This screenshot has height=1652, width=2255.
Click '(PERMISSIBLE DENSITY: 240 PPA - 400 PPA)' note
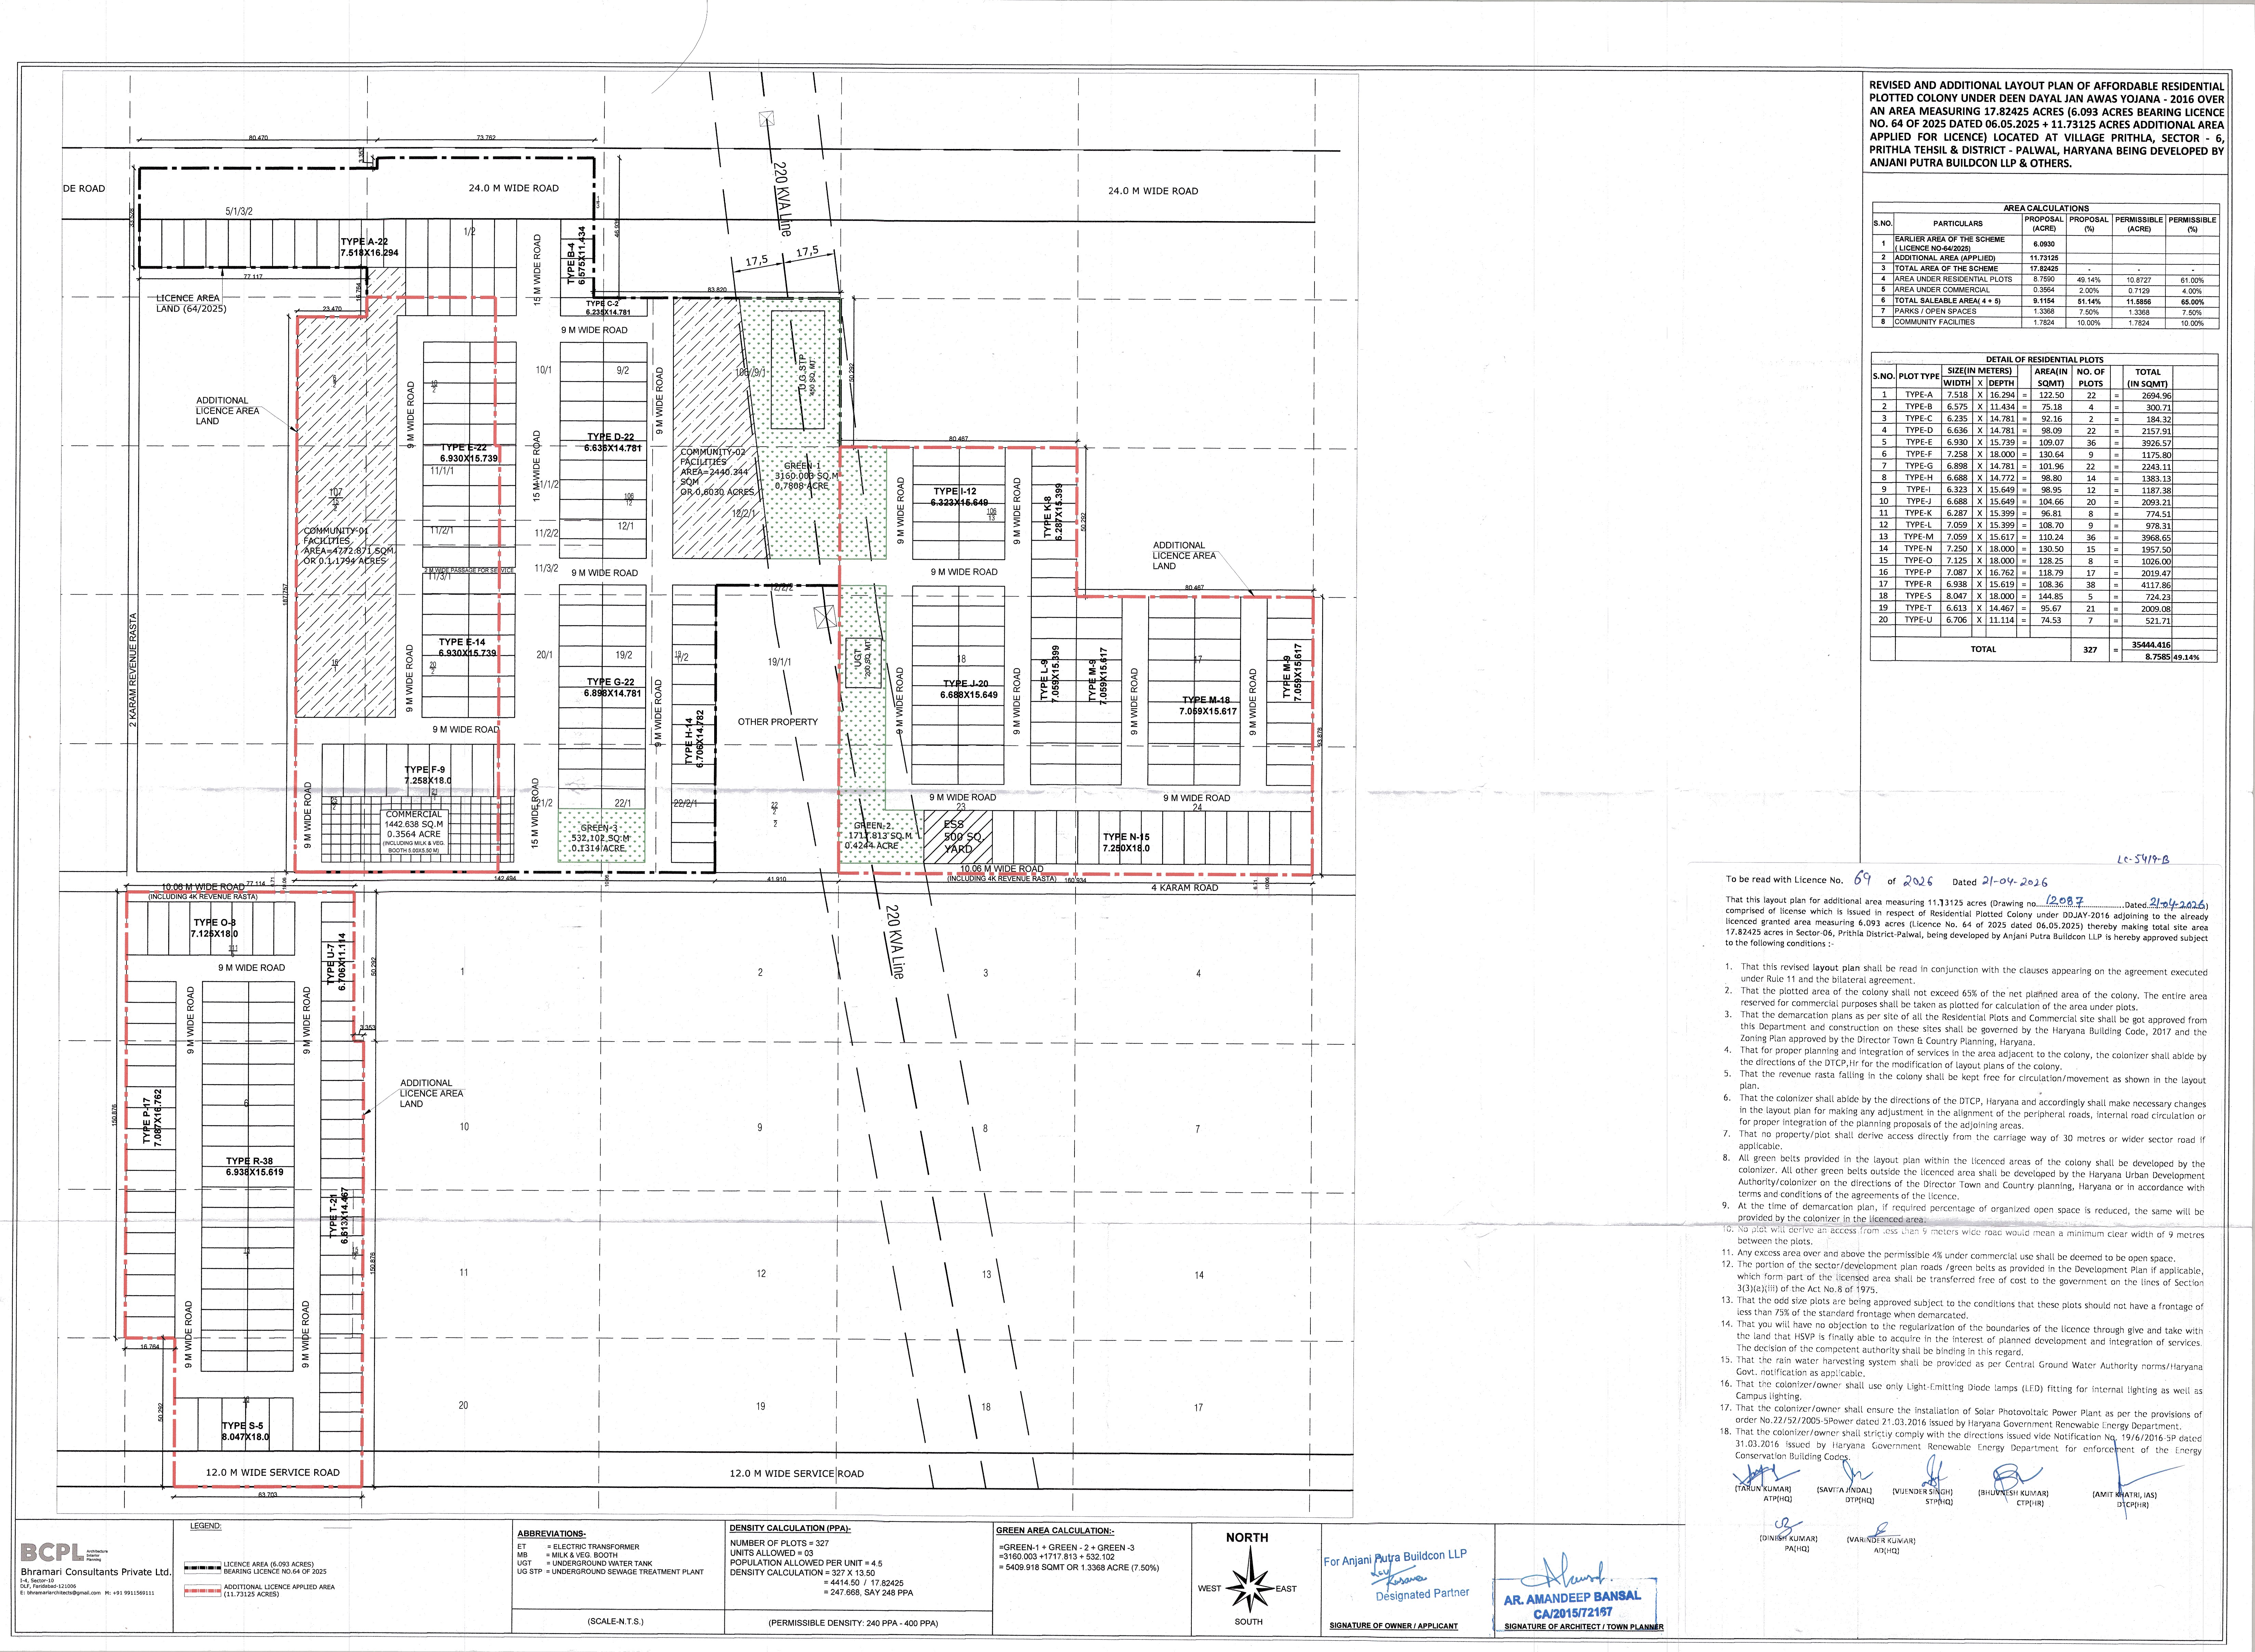853,1623
